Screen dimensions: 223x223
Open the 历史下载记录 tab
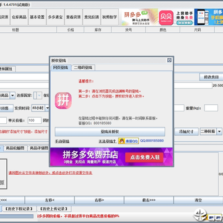click(x=19, y=209)
